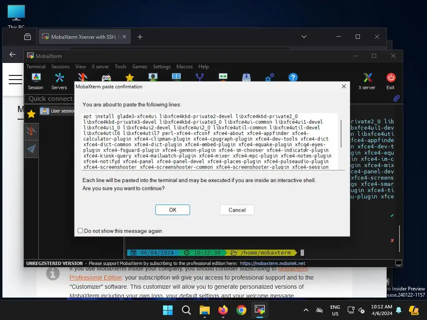
Task: Click the yellow star Sessions toolbar icon
Action: click(x=130, y=77)
